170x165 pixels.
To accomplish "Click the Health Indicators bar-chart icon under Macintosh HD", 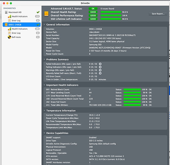I will [9, 16].
